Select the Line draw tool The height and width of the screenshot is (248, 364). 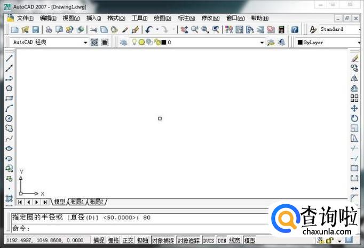(x=9, y=58)
